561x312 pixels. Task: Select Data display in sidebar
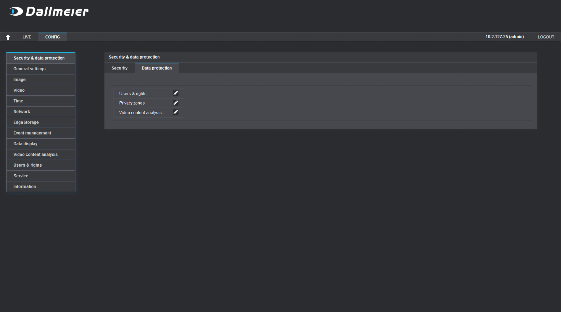25,144
